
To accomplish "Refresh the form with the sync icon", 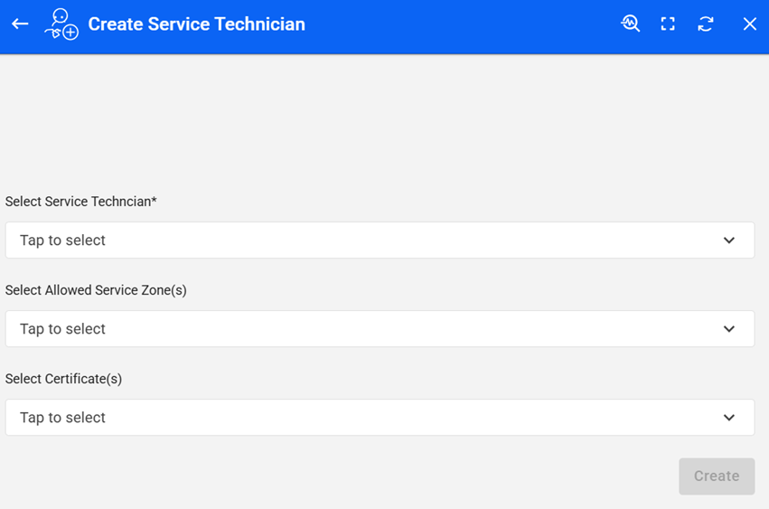I will tap(706, 24).
